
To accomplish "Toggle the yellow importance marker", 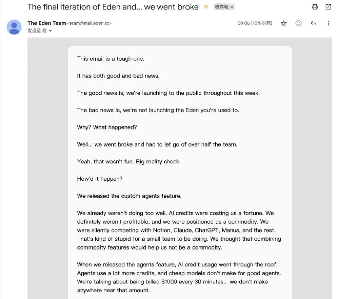I will click(206, 7).
